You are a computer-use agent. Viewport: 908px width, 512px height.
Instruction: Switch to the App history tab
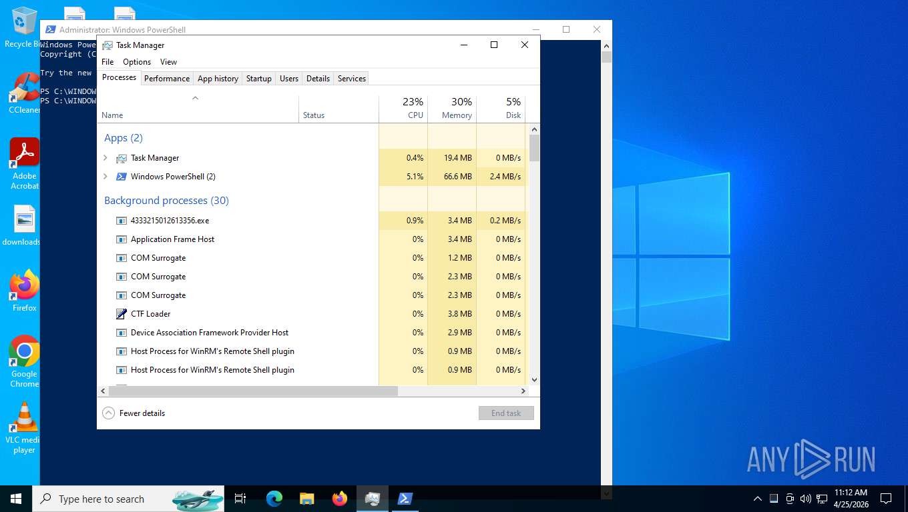point(218,79)
